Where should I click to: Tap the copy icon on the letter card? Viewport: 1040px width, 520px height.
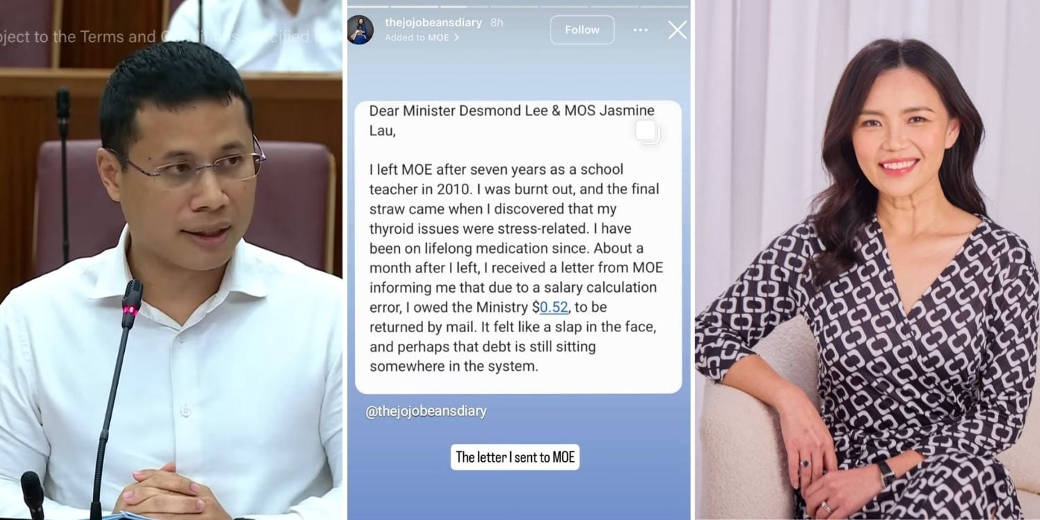648,132
